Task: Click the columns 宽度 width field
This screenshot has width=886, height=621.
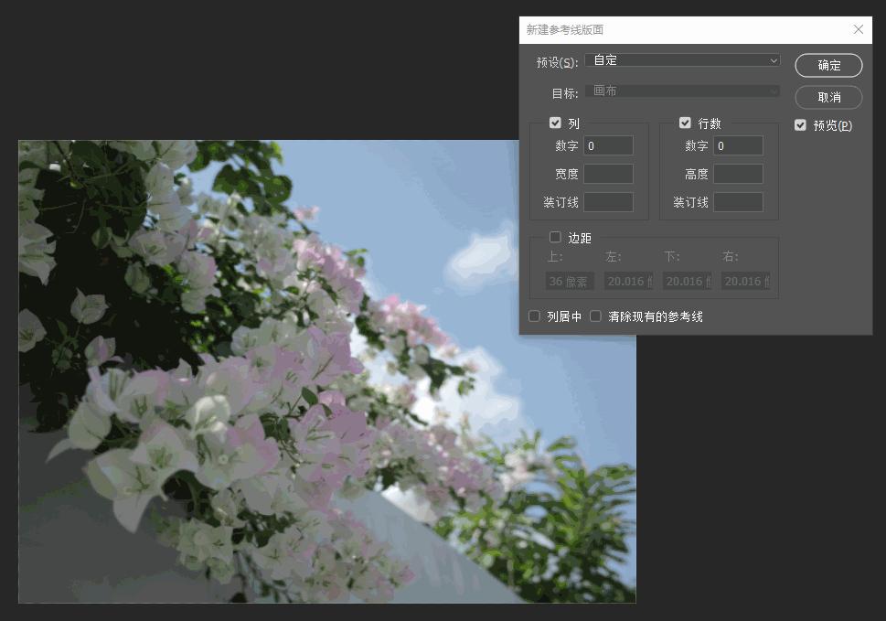Action: coord(608,173)
